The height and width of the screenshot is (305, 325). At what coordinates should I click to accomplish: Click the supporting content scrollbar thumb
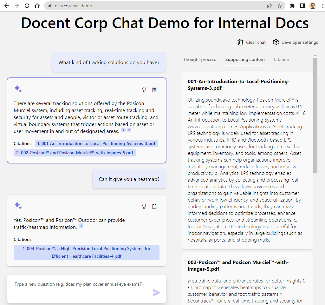pyautogui.click(x=315, y=115)
